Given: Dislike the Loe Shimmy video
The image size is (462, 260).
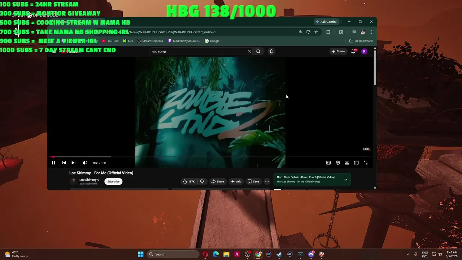Looking at the screenshot, I should (x=202, y=182).
